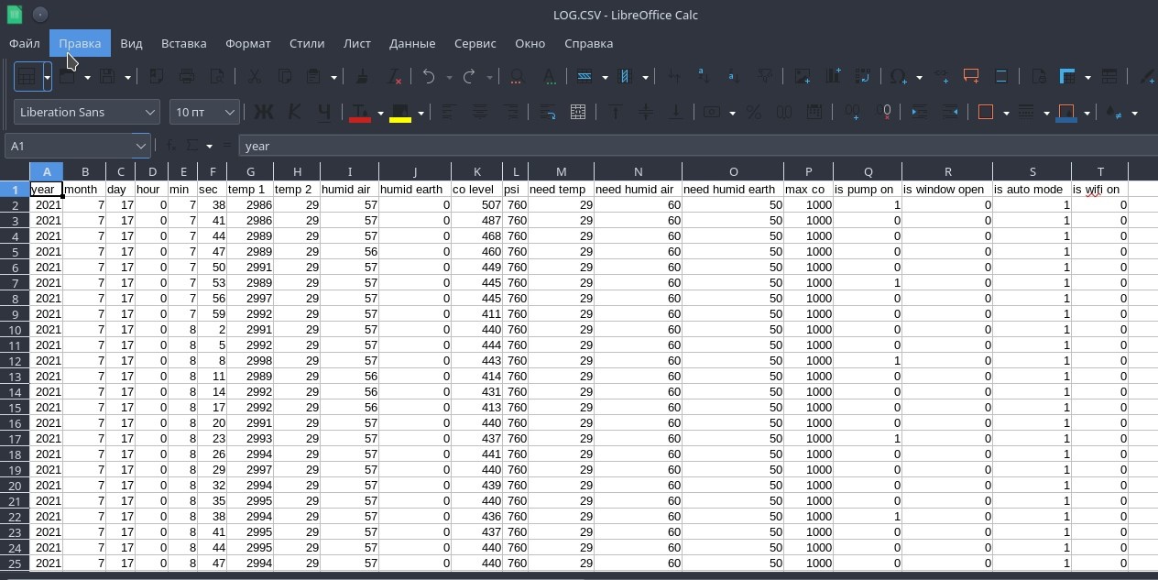
Task: Open the Paste options dropdown arrow
Action: tap(334, 77)
